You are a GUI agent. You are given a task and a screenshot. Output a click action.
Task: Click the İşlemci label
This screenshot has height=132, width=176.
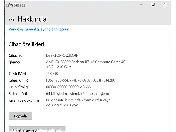14,62
